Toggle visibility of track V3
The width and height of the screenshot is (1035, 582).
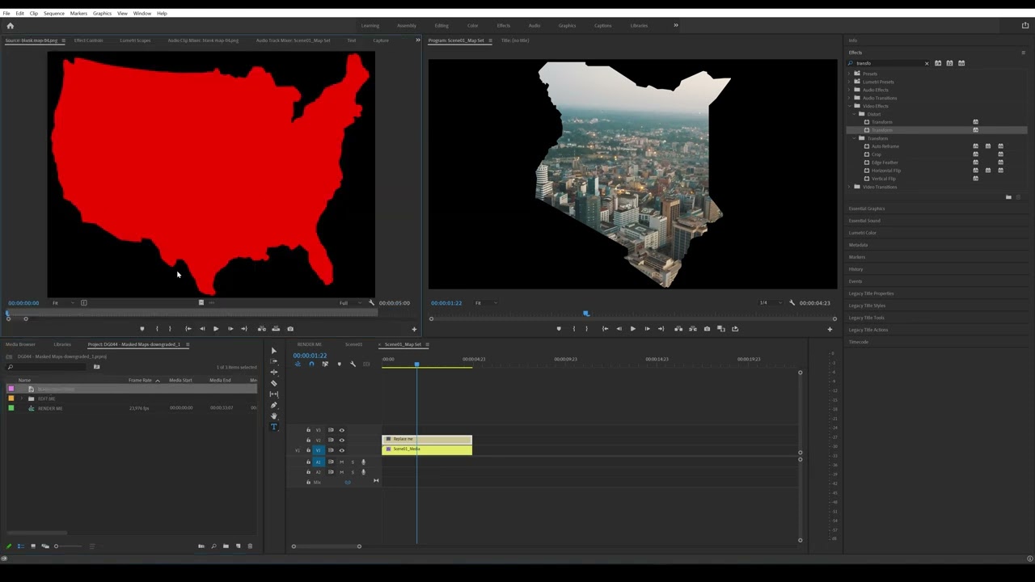[x=341, y=430]
